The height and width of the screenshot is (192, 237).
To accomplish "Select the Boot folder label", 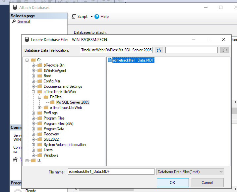I will 47,76.
